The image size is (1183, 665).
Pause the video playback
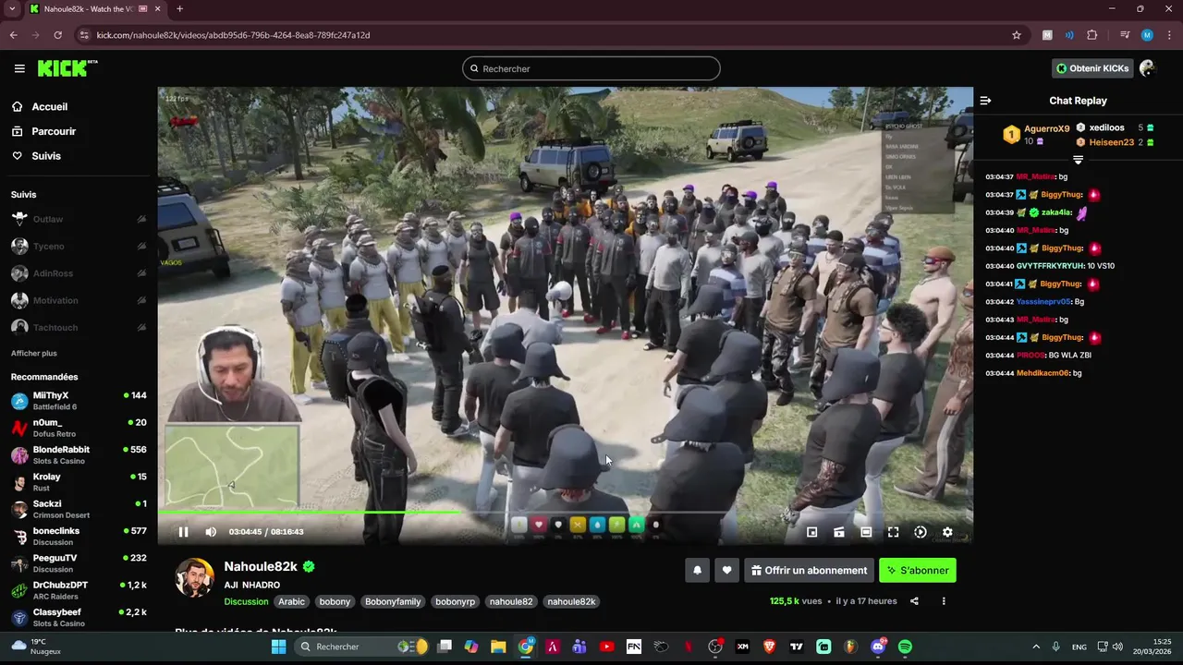pyautogui.click(x=183, y=532)
